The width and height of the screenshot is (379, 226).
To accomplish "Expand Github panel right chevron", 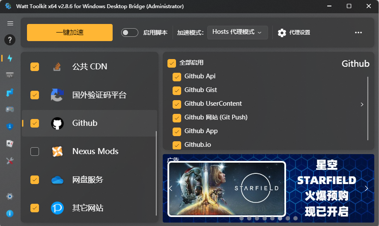I will click(x=362, y=104).
